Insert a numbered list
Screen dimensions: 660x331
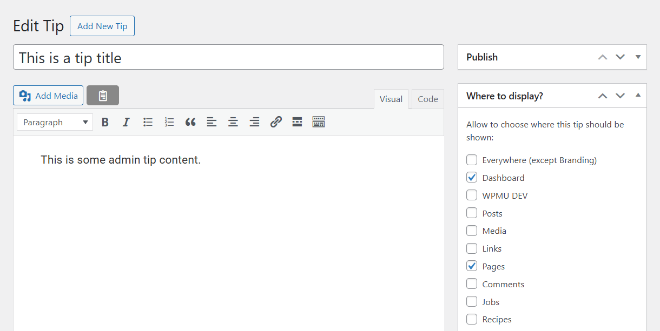coord(169,121)
